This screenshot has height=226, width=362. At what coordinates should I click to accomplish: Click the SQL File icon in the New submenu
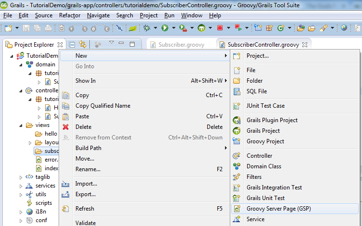pos(237,91)
